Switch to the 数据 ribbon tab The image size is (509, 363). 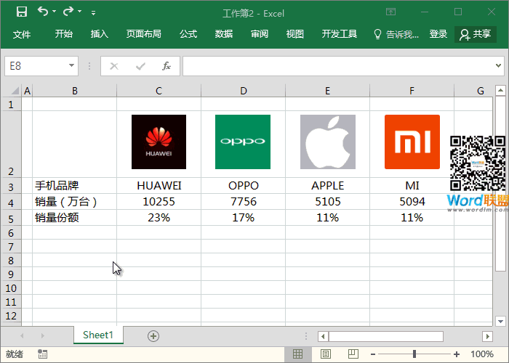[224, 33]
